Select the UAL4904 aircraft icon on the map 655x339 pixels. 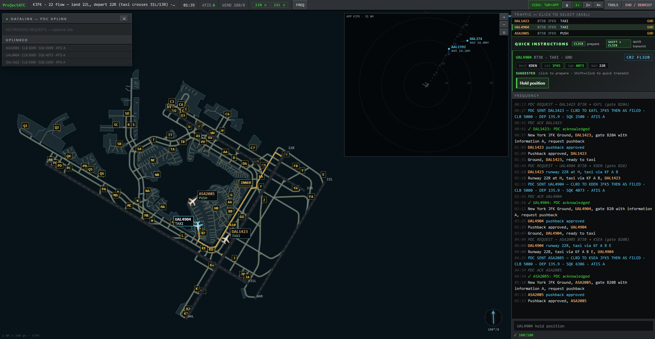point(198,225)
